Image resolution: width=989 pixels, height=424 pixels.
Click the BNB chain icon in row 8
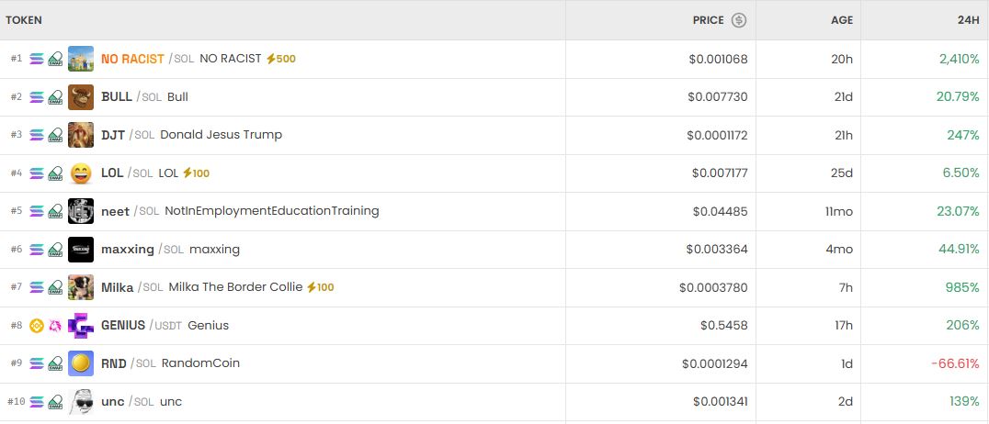point(37,325)
